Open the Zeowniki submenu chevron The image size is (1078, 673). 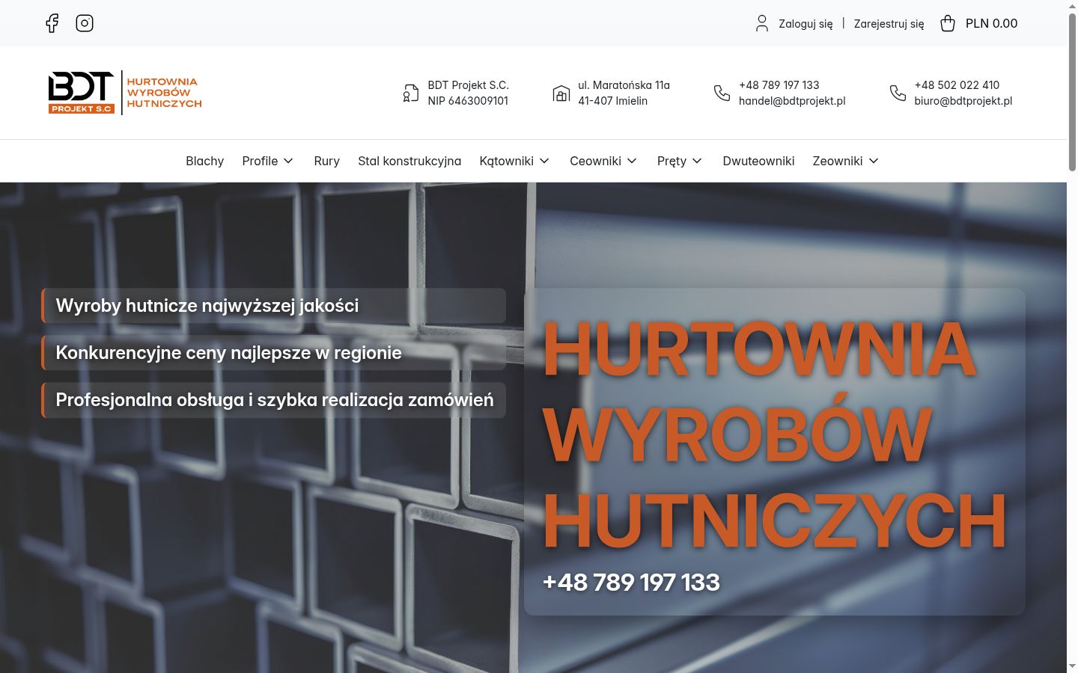point(873,161)
